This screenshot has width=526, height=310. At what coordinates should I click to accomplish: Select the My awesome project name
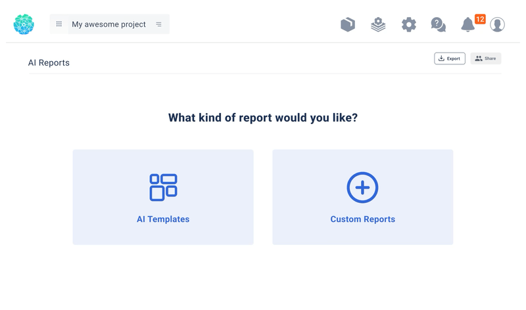click(x=108, y=24)
